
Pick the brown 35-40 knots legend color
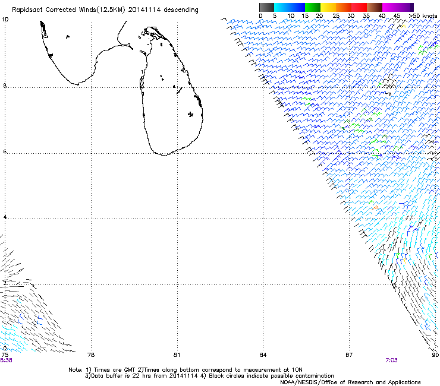(x=375, y=7)
